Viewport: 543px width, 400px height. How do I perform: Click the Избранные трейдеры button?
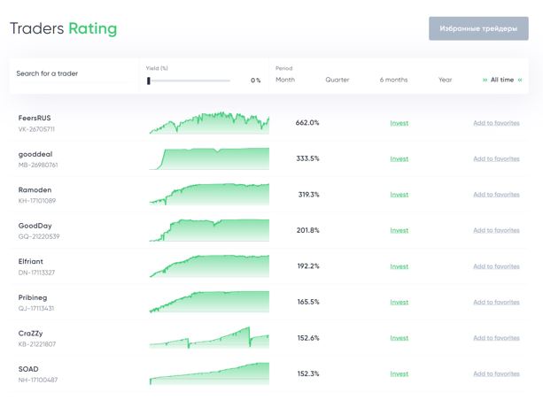pos(478,28)
